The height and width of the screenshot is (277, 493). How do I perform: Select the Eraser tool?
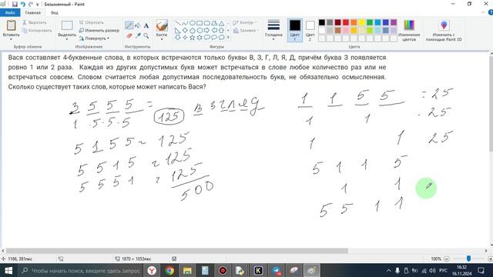pyautogui.click(x=129, y=36)
